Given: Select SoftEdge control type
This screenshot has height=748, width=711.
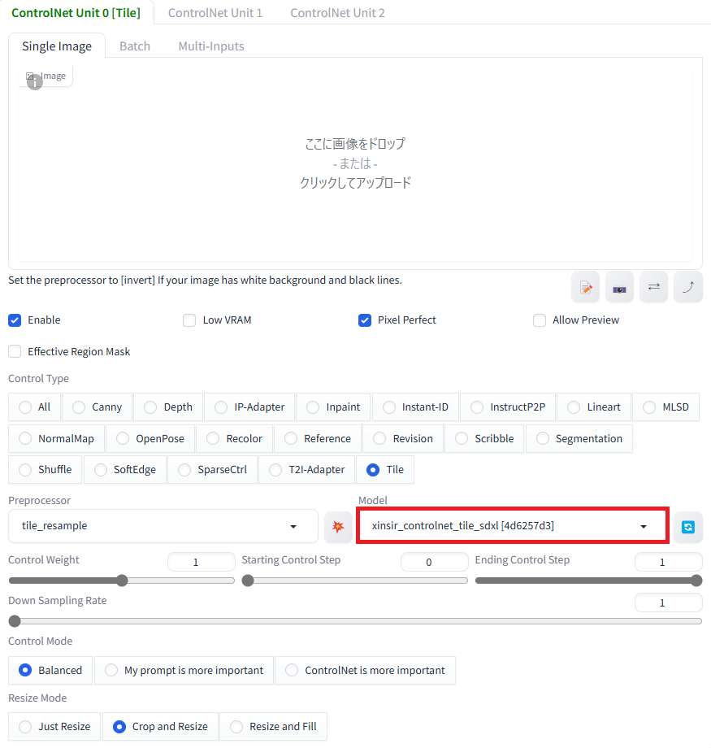Looking at the screenshot, I should [x=125, y=470].
